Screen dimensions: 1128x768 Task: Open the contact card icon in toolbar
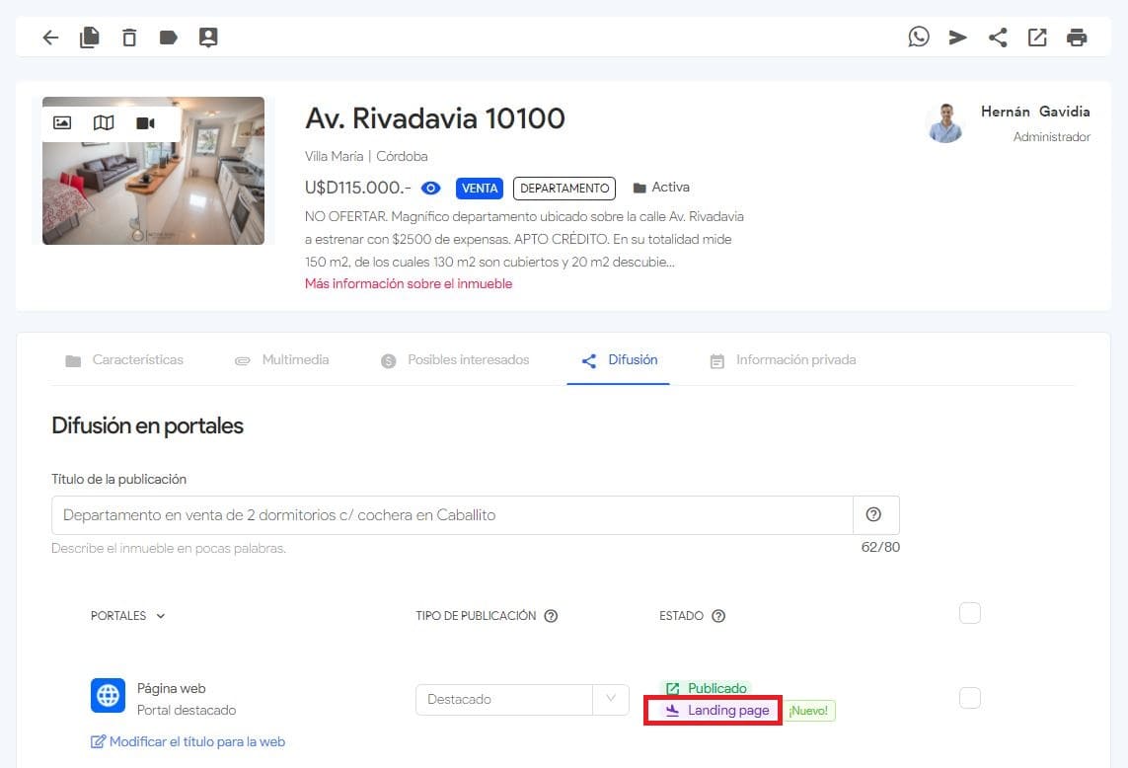pos(208,38)
